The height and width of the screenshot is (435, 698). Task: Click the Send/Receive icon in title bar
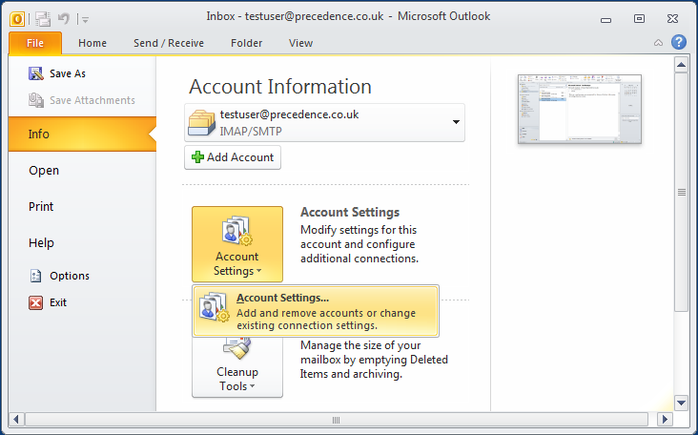[x=42, y=17]
